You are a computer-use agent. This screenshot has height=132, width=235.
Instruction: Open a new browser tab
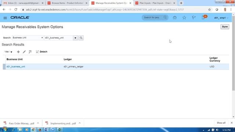point(181,3)
